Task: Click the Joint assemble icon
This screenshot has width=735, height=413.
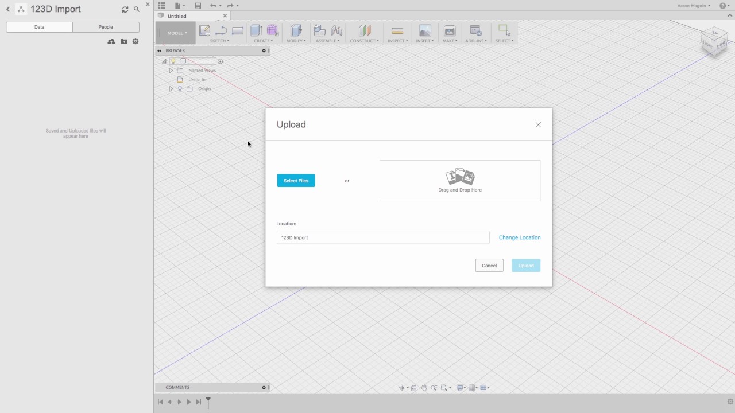Action: [x=336, y=30]
